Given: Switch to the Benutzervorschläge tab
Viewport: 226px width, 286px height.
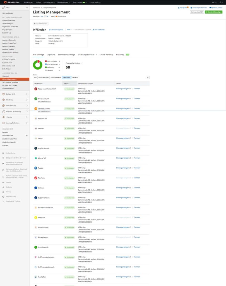Looking at the screenshot, I should point(66,55).
